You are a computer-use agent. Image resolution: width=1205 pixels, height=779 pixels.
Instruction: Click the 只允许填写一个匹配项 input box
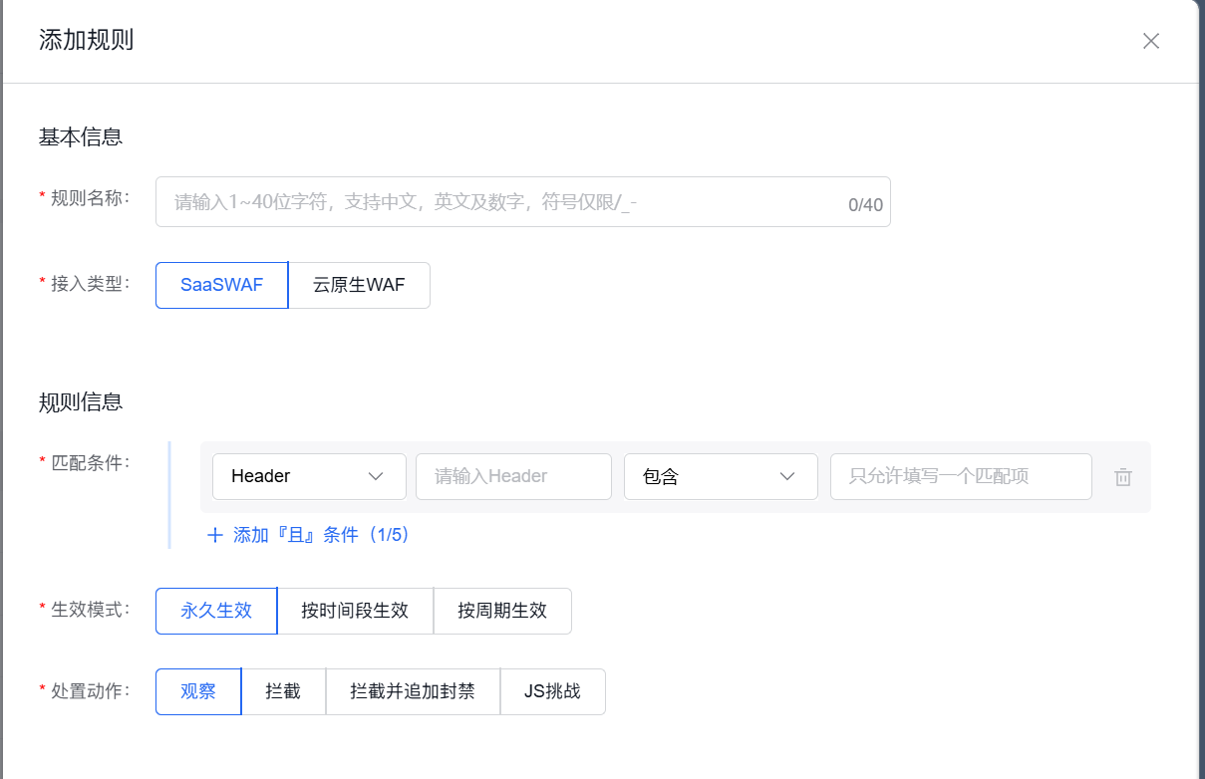[x=960, y=476]
